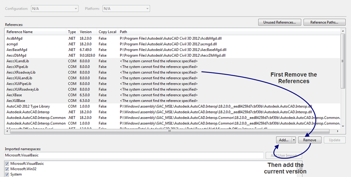Image resolution: width=351 pixels, height=177 pixels.
Task: Select AutoCAD 2012 Type Library reference
Action: coord(172,106)
